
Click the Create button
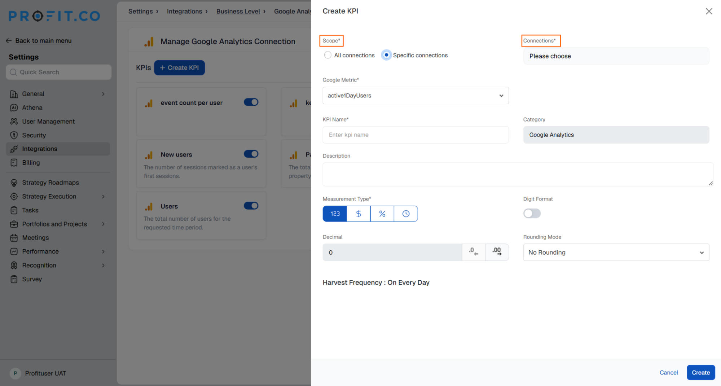point(700,373)
